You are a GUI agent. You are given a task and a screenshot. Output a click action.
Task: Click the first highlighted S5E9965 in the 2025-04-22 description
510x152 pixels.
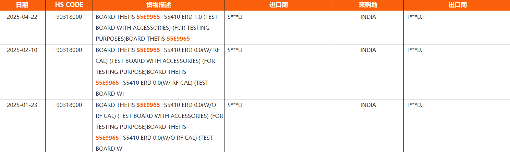(x=148, y=17)
